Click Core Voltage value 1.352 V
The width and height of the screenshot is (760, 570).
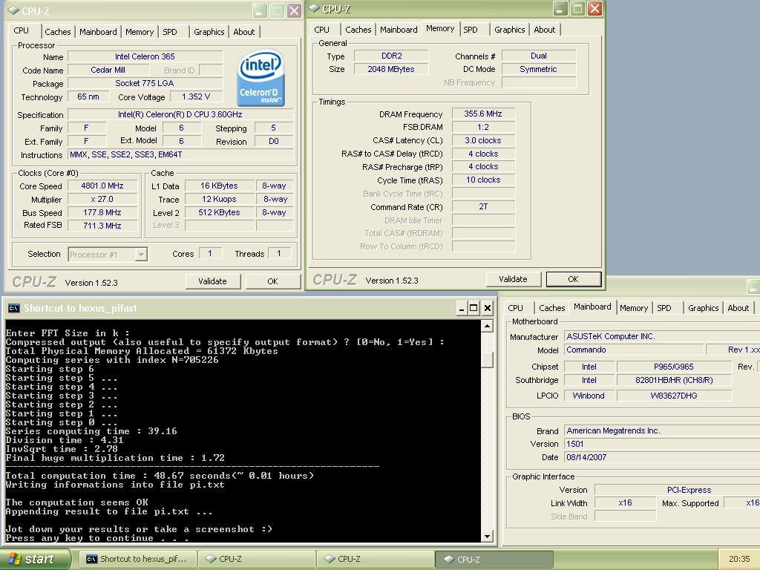pos(196,96)
